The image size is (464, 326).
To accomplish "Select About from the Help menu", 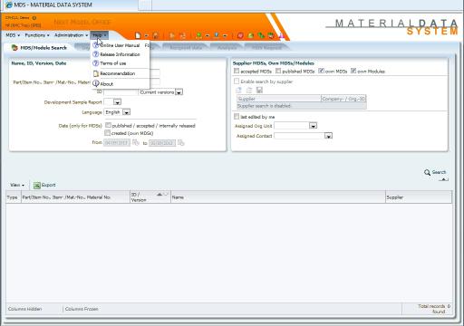I will click(x=120, y=84).
